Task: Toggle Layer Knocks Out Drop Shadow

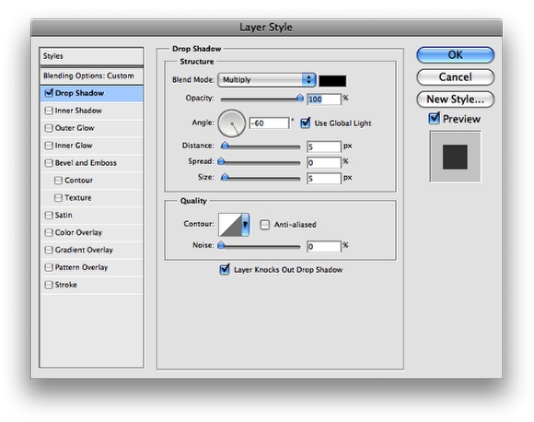Action: 225,269
